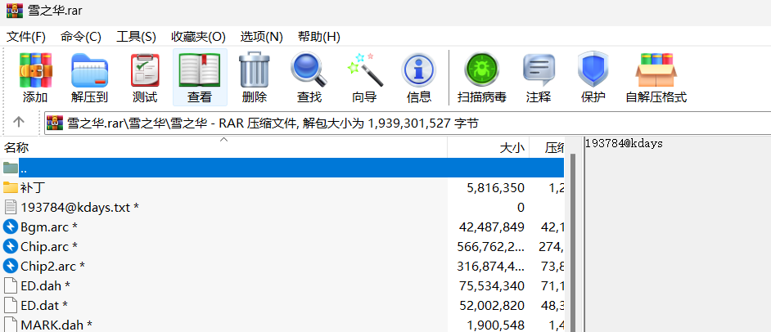Click the Add (添加) toolbar icon
771x332 pixels.
pos(35,79)
